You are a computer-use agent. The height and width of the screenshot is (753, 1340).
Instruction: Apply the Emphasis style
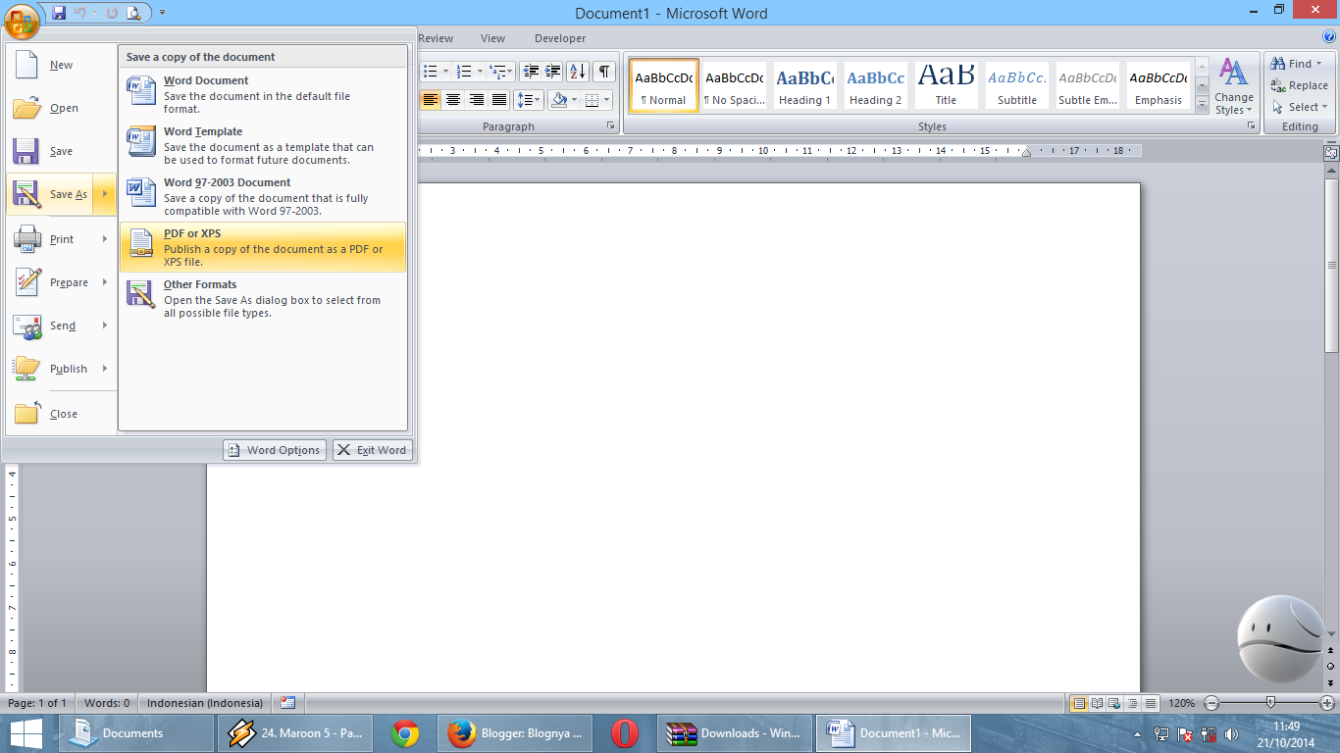pos(1159,85)
